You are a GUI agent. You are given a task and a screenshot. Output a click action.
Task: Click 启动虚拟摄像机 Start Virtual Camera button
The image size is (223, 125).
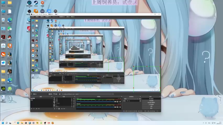coord(151,102)
